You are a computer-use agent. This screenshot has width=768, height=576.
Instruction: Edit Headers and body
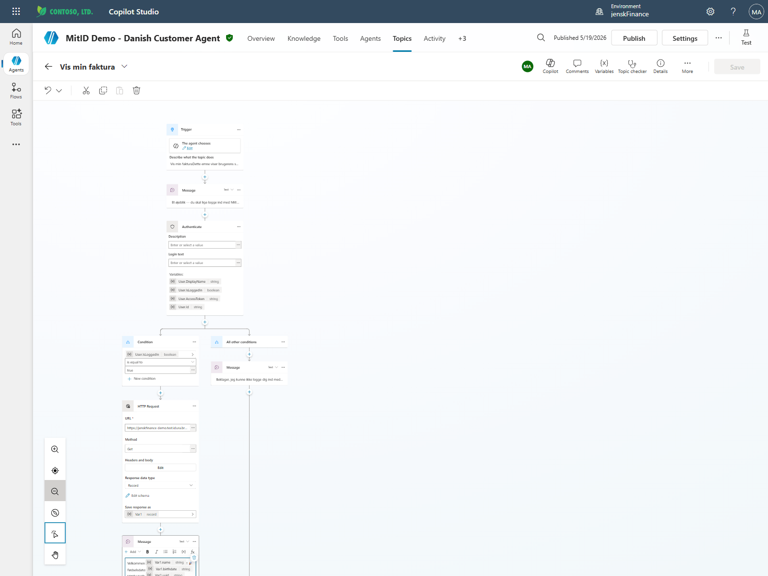pyautogui.click(x=160, y=468)
